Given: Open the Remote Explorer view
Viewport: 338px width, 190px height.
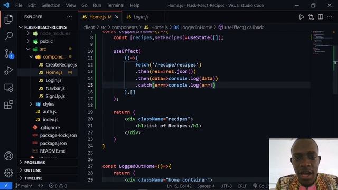Looking at the screenshot, I should coord(8,88).
